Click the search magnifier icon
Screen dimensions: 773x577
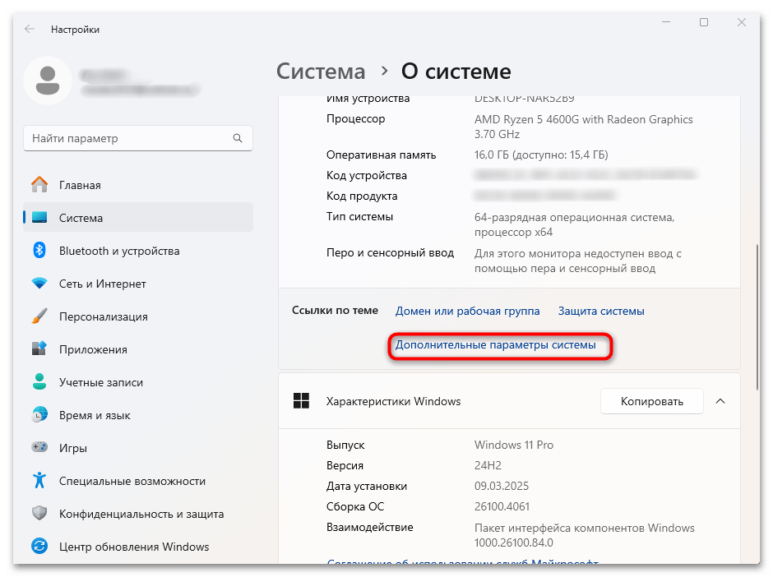click(x=238, y=139)
